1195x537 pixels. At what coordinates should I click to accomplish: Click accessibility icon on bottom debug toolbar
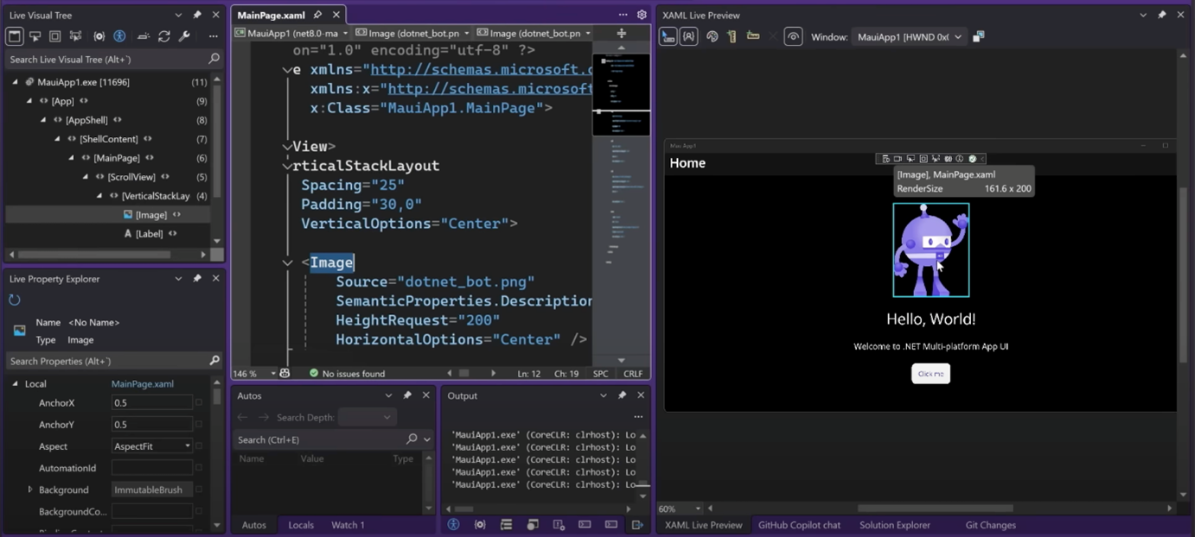pyautogui.click(x=453, y=525)
